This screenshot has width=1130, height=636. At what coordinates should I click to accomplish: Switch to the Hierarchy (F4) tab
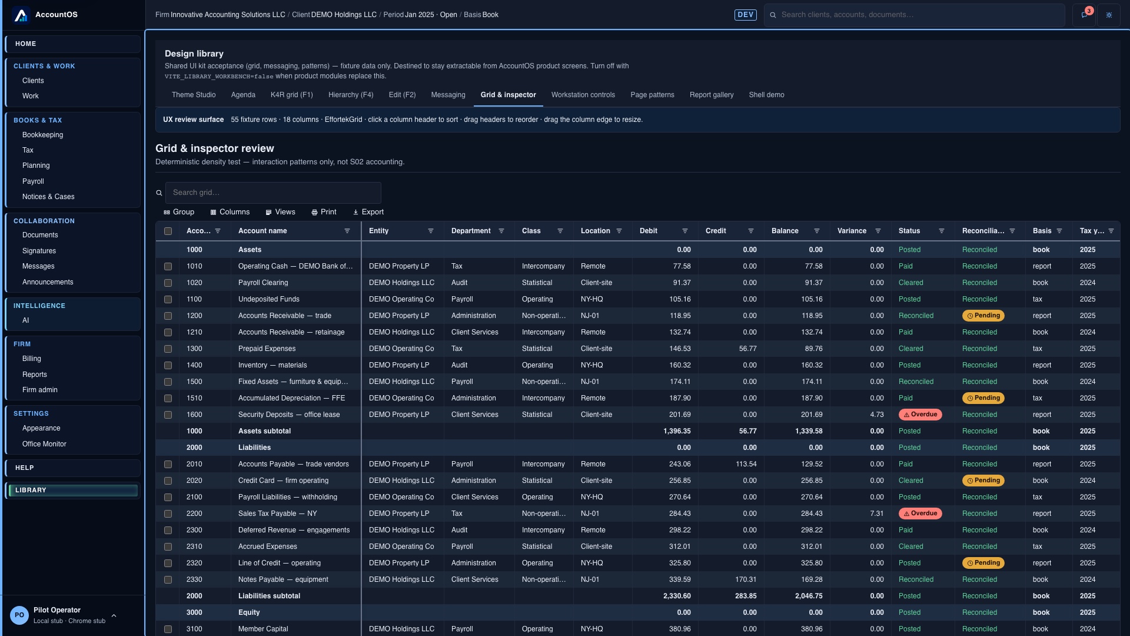(351, 95)
